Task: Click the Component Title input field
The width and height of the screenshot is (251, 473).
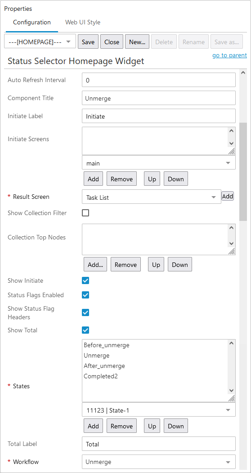Action: tap(159, 98)
